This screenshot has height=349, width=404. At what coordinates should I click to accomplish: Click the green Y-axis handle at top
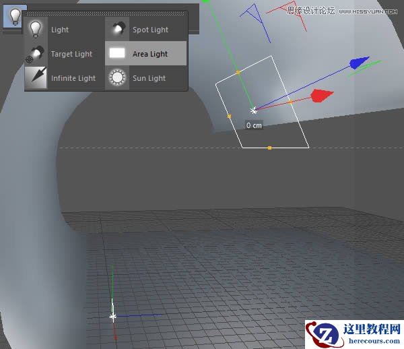(x=205, y=1)
